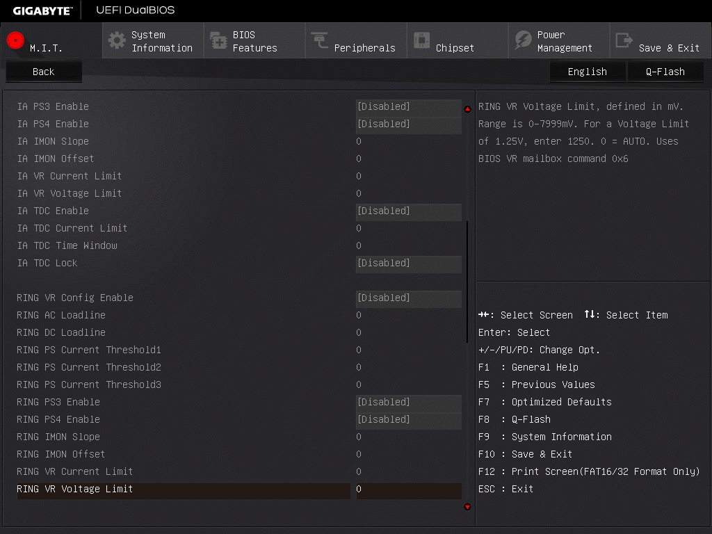Select the RING IMON Slope label

pyautogui.click(x=58, y=437)
